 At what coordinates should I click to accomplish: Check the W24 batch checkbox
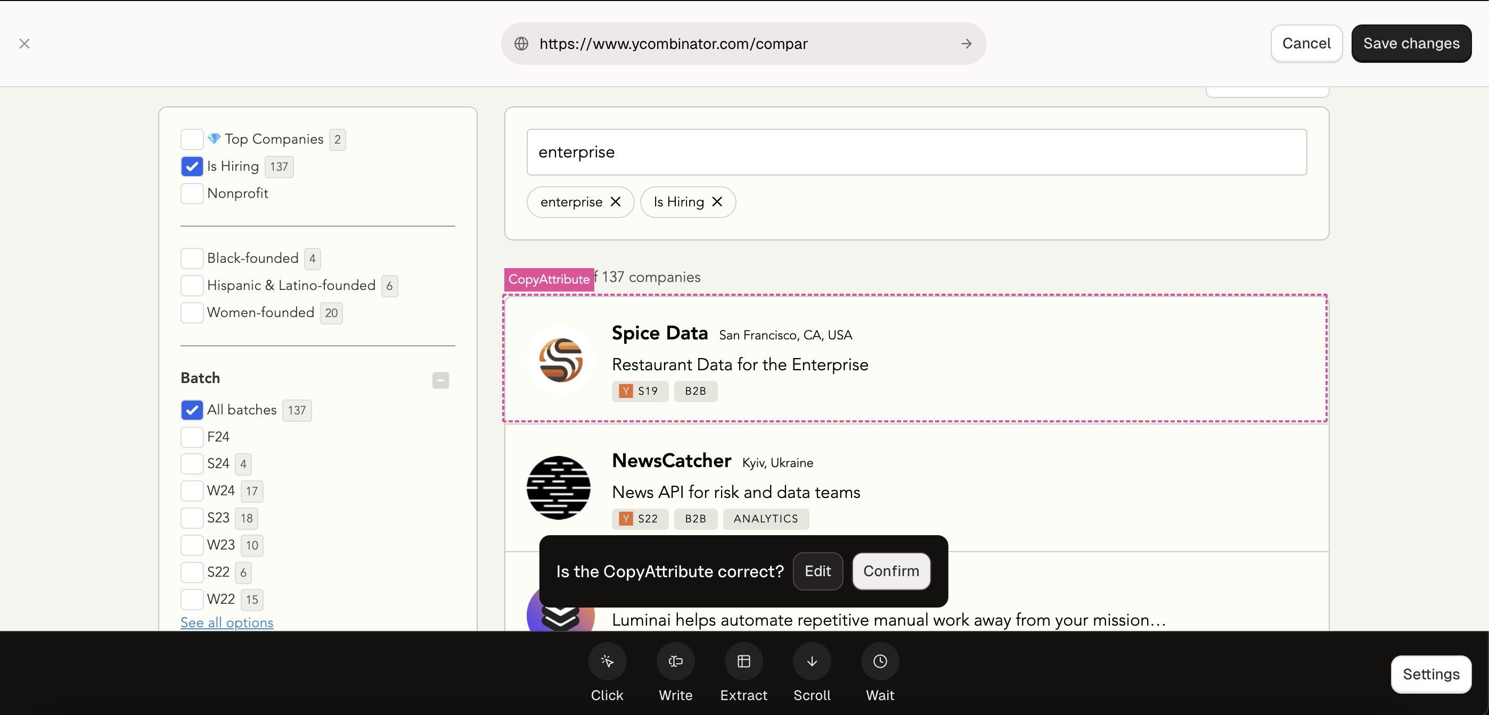[192, 491]
